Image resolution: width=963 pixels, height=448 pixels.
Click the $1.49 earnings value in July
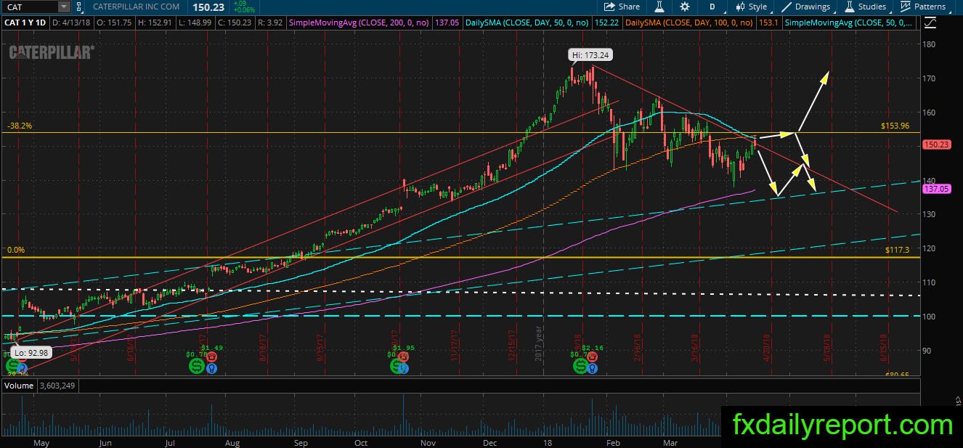point(211,347)
